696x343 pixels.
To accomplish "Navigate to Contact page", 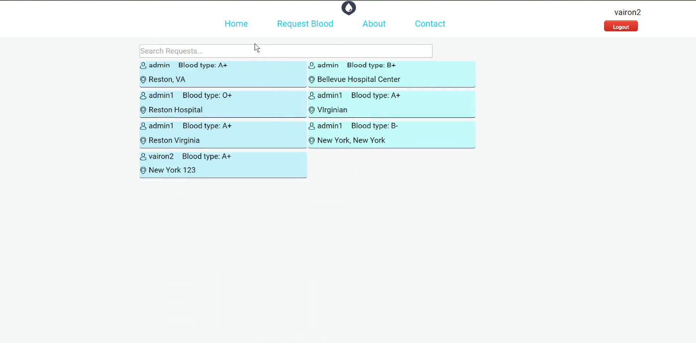I will (x=430, y=24).
